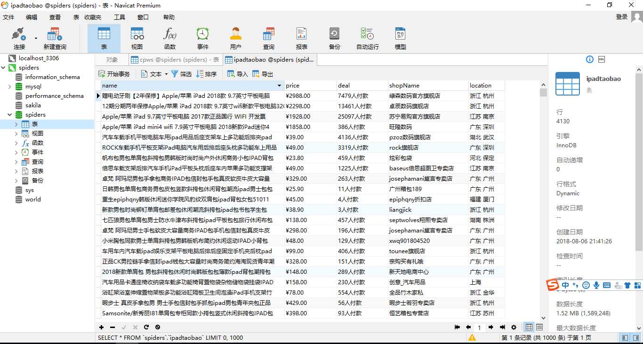Viewport: 643px width, 344px height.
Task: Show the DDL view icon
Action: (x=602, y=59)
